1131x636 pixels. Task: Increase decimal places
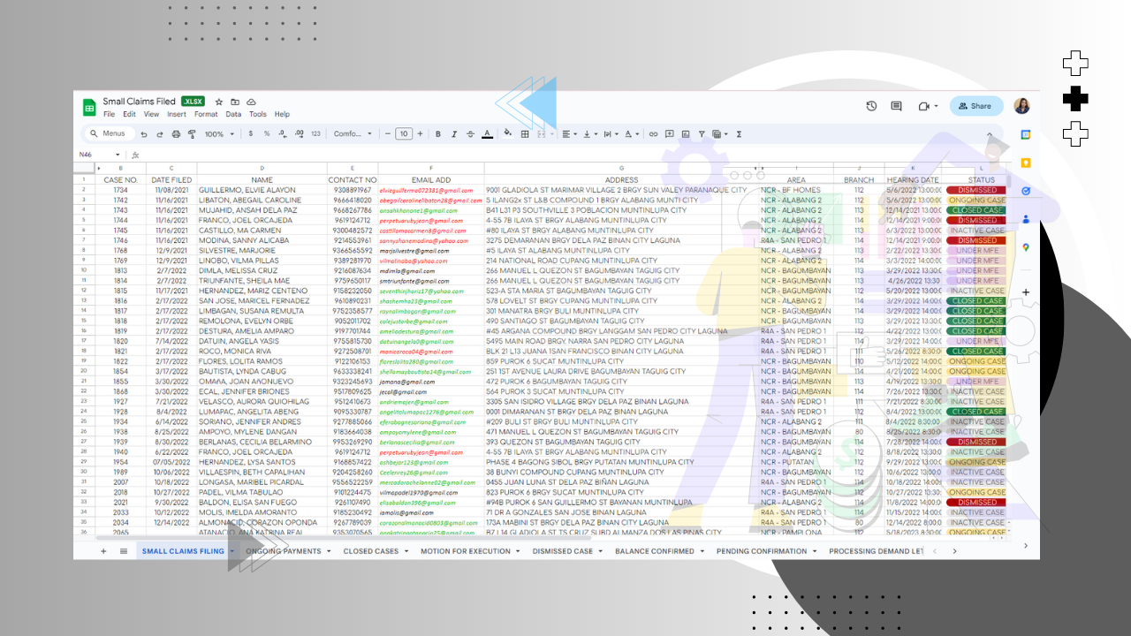coord(299,134)
